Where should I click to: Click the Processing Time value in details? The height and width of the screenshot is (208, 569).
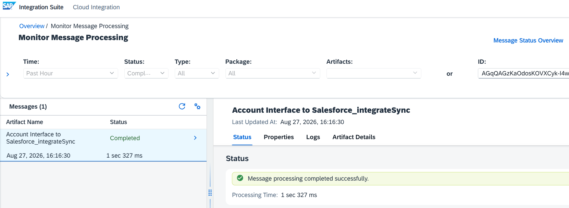pyautogui.click(x=299, y=195)
